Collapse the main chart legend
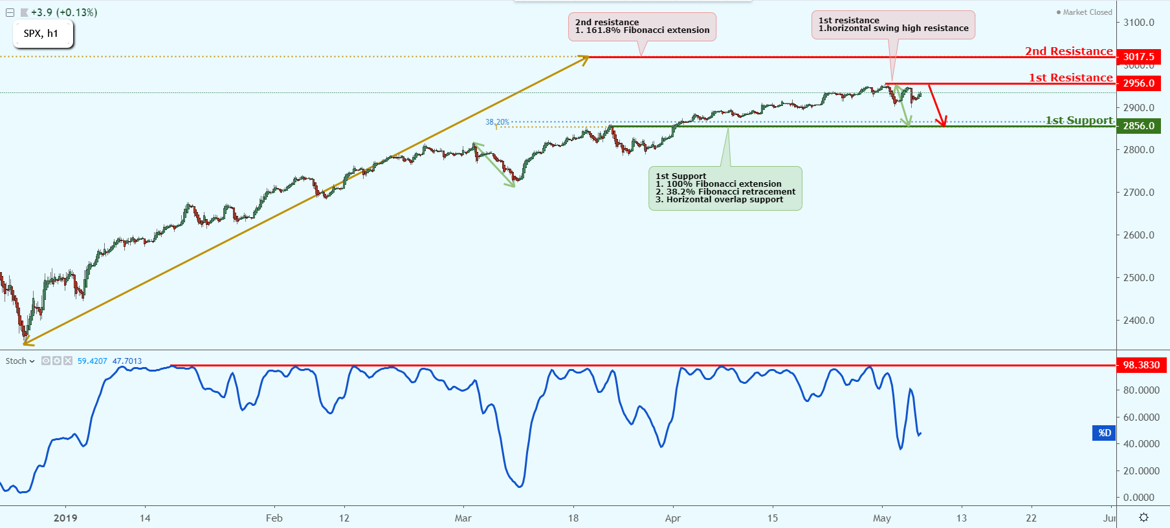Image resolution: width=1170 pixels, height=528 pixels. [10, 12]
